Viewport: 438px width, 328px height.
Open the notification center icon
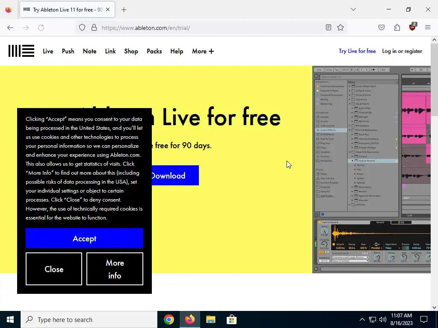(x=424, y=319)
